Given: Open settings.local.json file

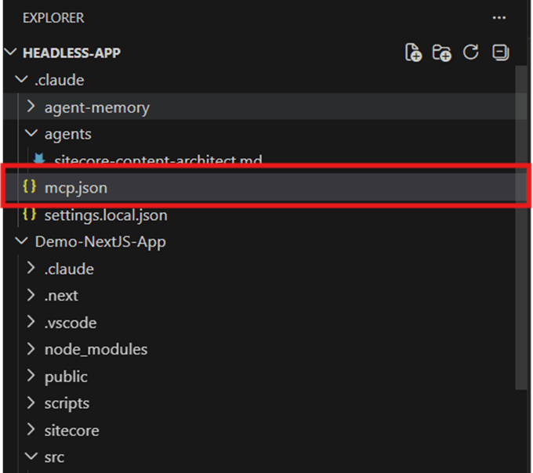Looking at the screenshot, I should [x=106, y=215].
